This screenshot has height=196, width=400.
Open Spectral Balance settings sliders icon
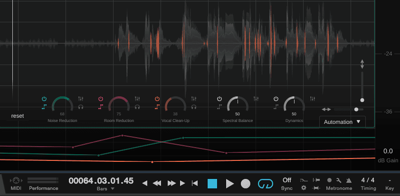(x=256, y=99)
